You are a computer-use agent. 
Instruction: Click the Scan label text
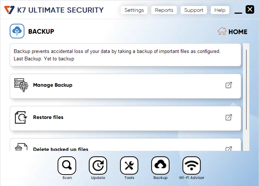(x=67, y=178)
